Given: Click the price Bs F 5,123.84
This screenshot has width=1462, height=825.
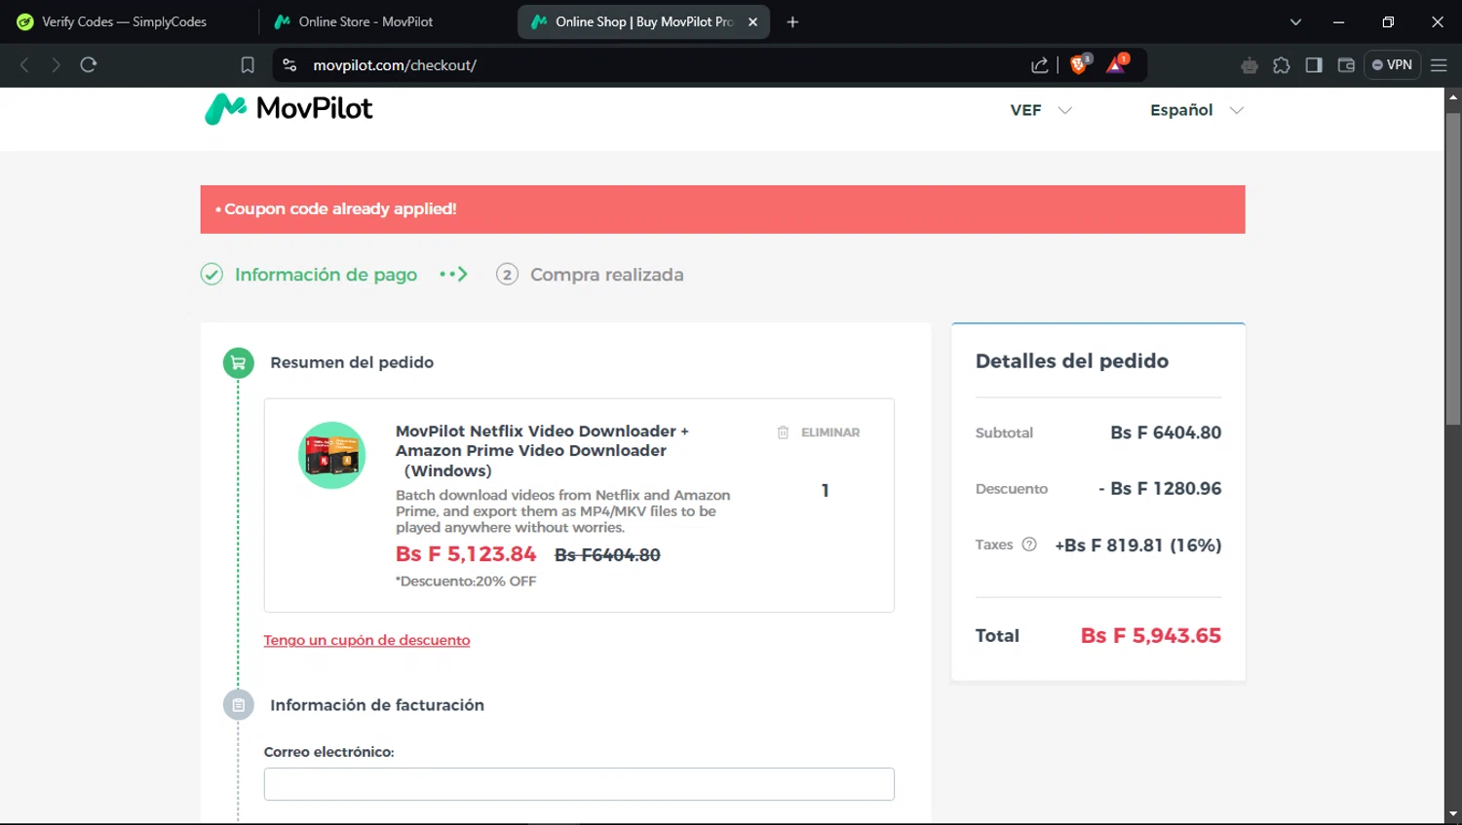Looking at the screenshot, I should (x=466, y=554).
